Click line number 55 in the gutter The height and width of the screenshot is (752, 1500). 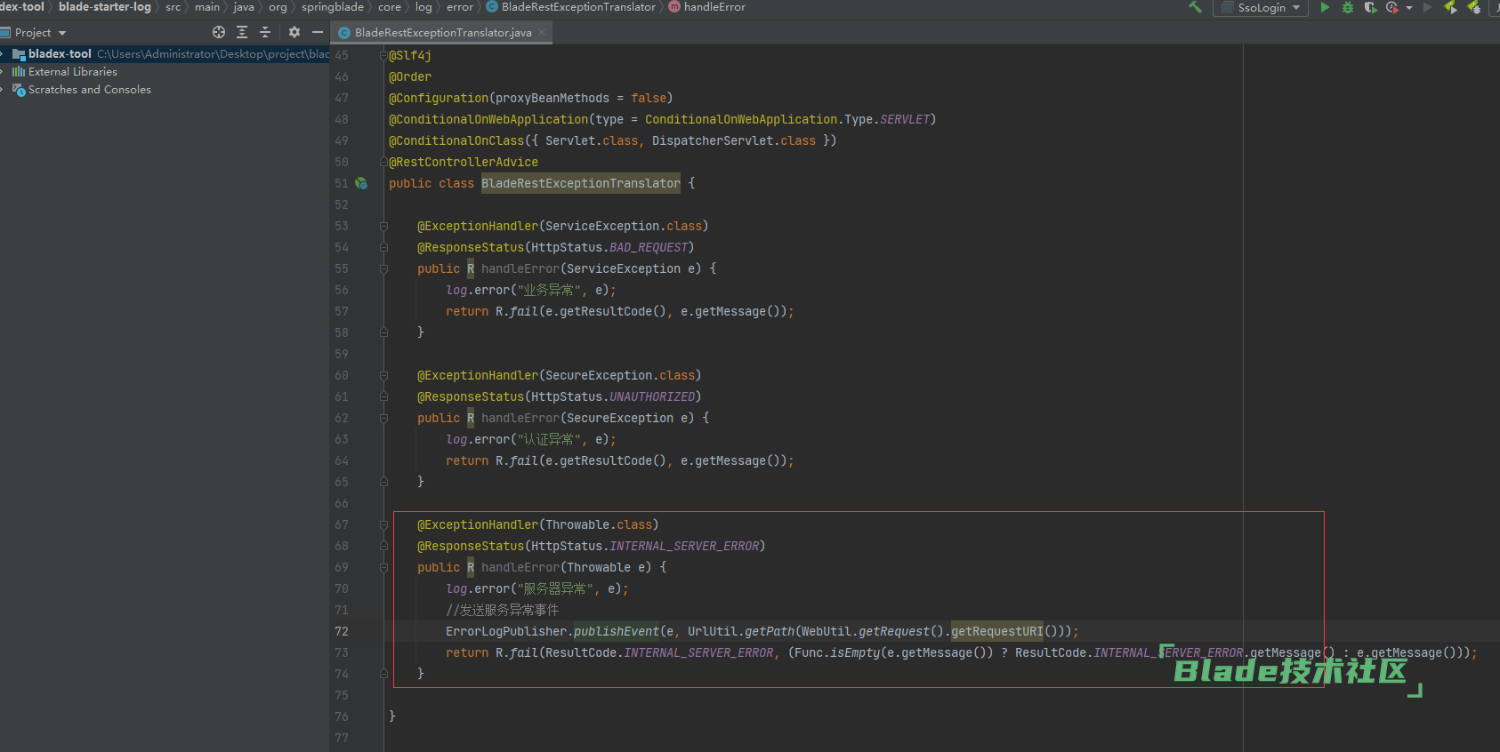coord(342,268)
